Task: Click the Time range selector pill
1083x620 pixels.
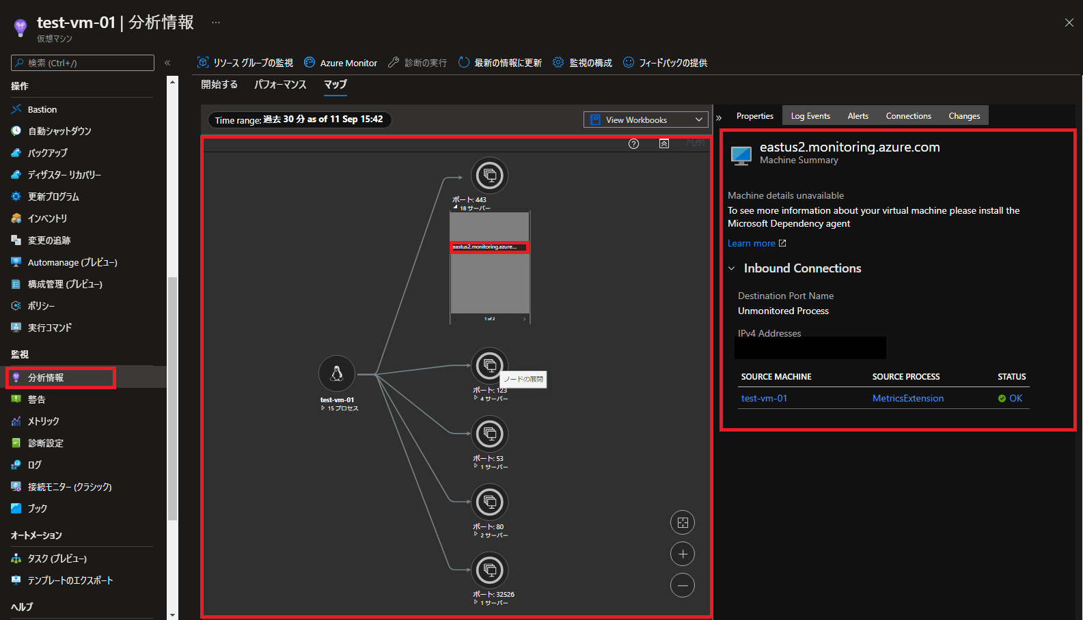Action: (299, 119)
